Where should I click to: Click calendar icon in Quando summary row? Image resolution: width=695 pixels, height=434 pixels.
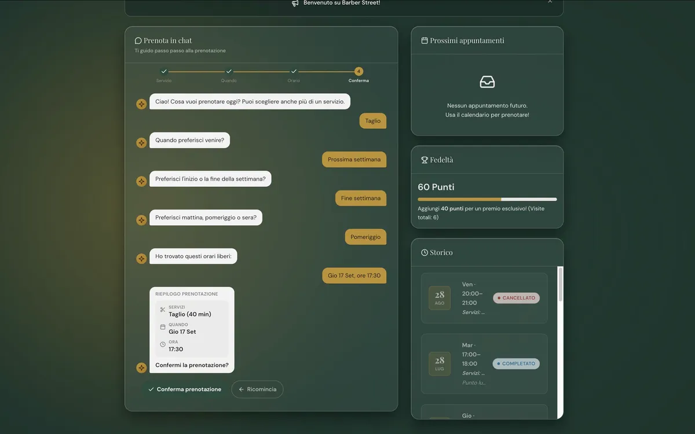pos(163,327)
